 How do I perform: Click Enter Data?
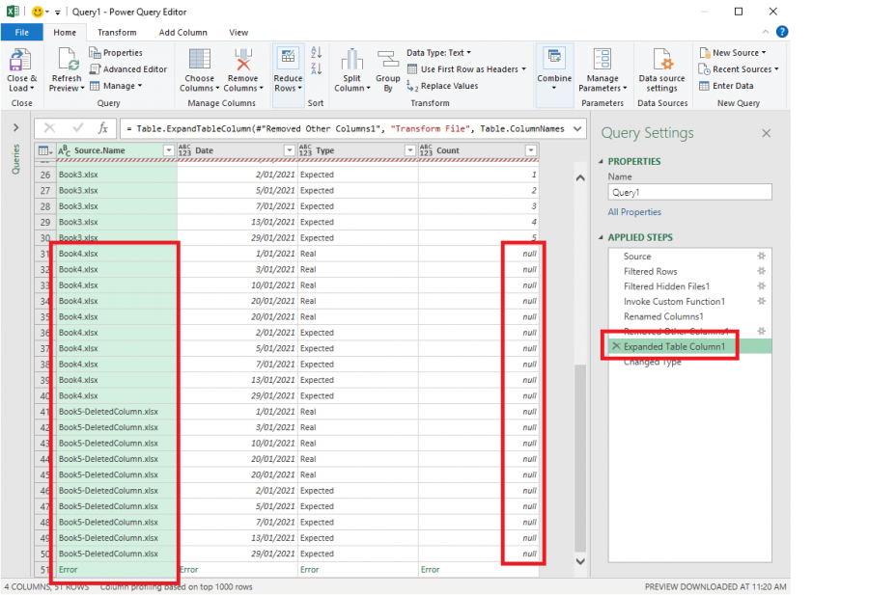click(x=726, y=86)
